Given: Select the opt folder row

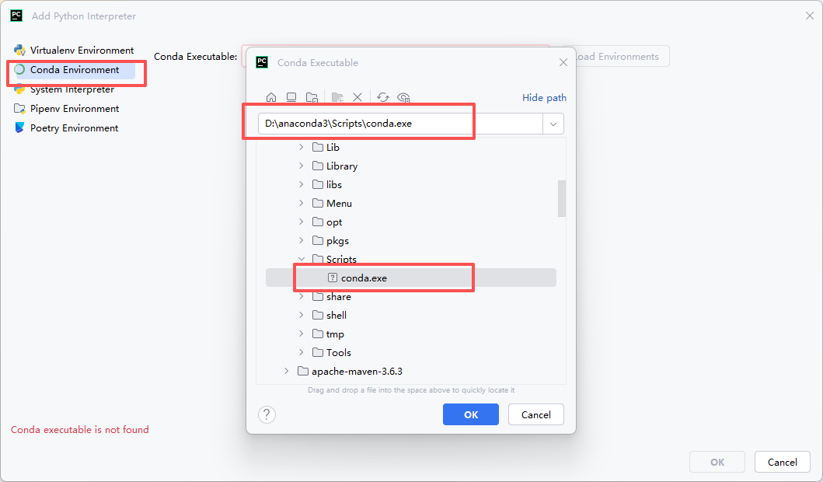Looking at the screenshot, I should [x=411, y=222].
